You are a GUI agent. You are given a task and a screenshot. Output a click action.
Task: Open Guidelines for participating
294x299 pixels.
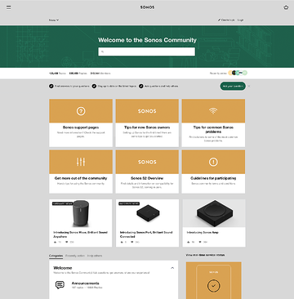click(x=213, y=178)
